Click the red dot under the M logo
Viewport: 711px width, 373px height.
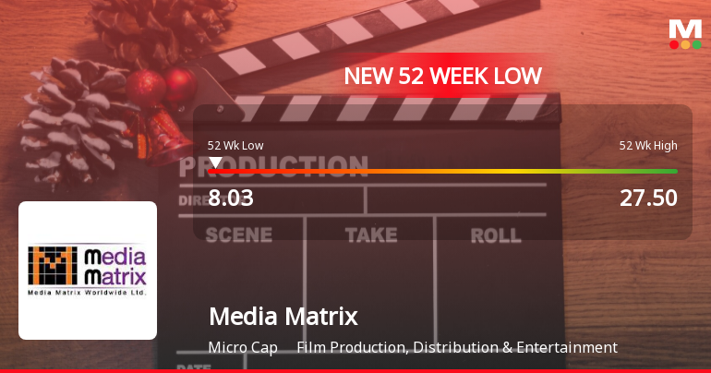[x=674, y=45]
